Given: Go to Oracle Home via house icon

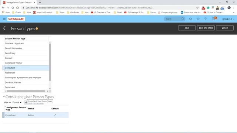Looking at the screenshot, I should (190, 19).
